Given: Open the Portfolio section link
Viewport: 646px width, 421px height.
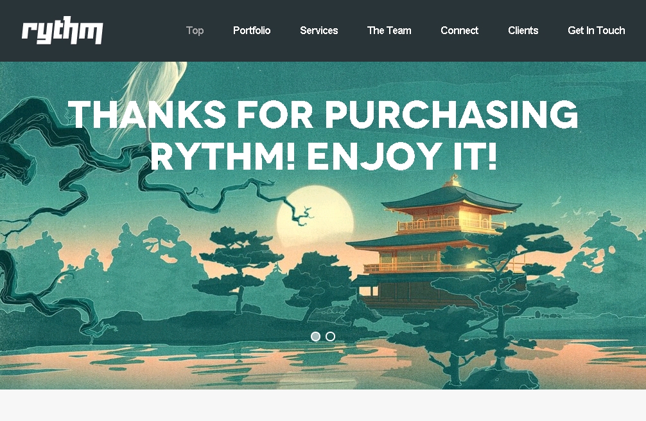Looking at the screenshot, I should click(252, 30).
